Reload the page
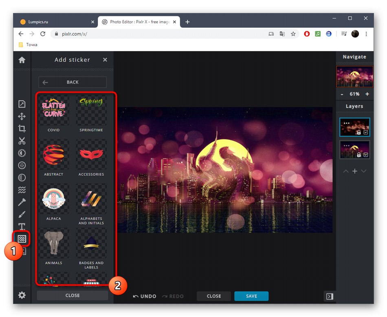This screenshot has width=387, height=317. tap(43, 34)
